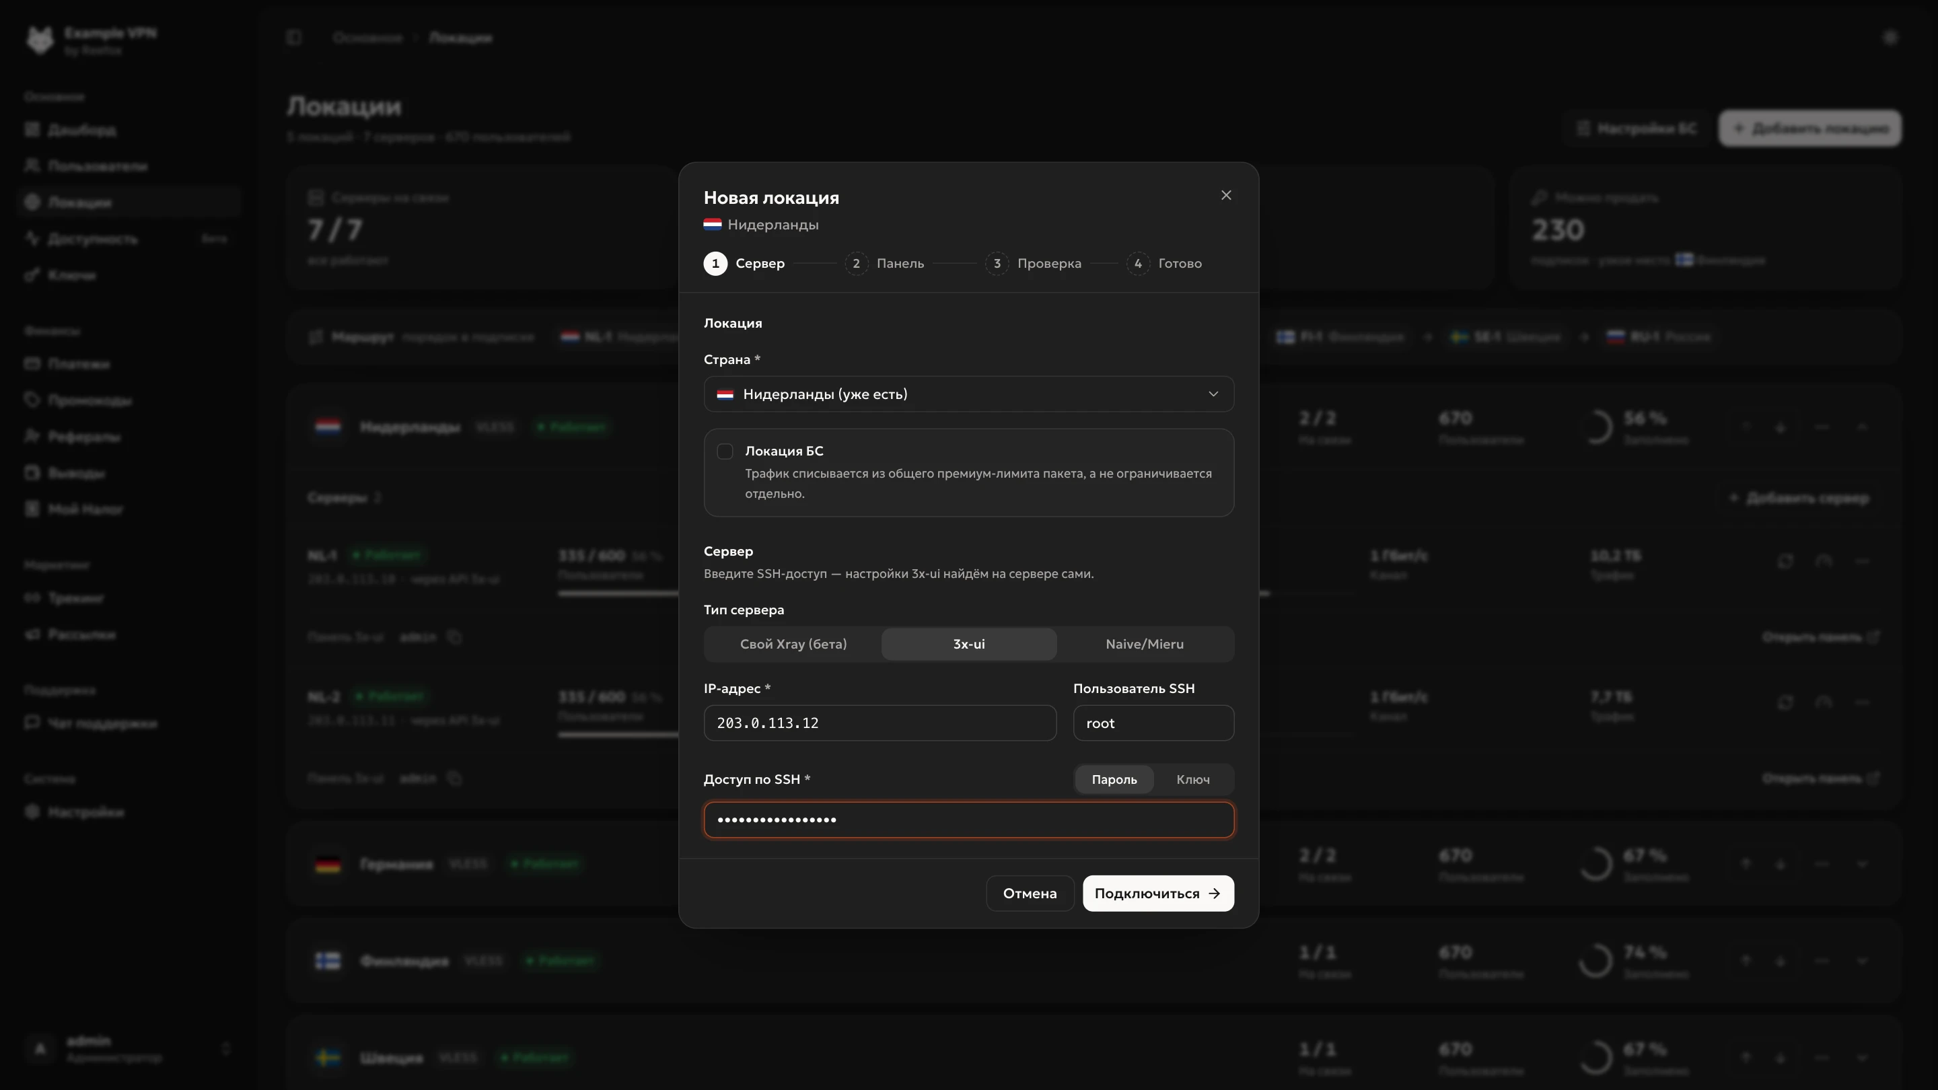The image size is (1938, 1090).
Task: Click into the SSH password field
Action: [x=968, y=820]
